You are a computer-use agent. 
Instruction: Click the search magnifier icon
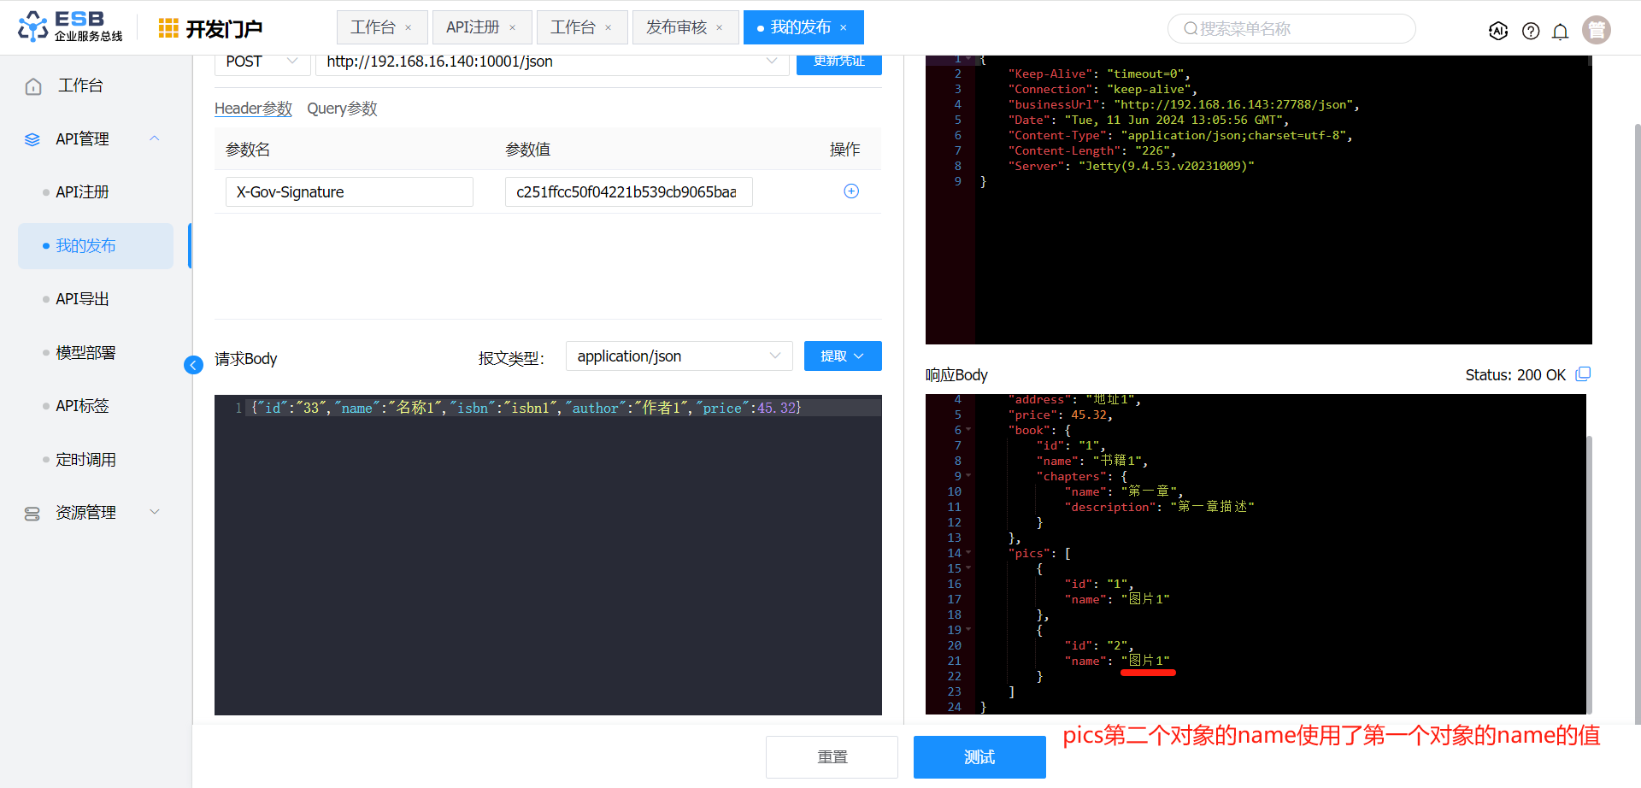click(x=1191, y=29)
